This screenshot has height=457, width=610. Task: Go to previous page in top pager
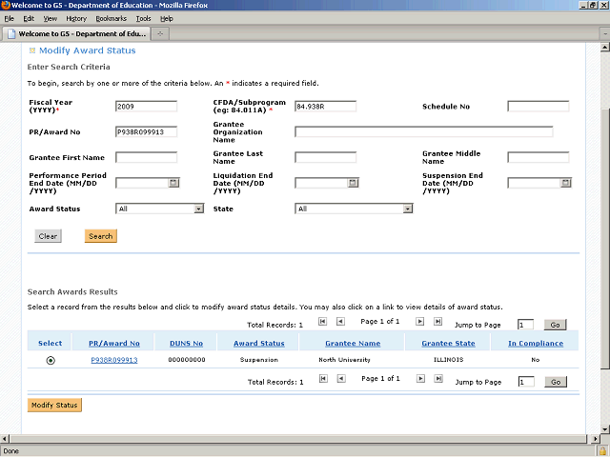click(x=340, y=321)
